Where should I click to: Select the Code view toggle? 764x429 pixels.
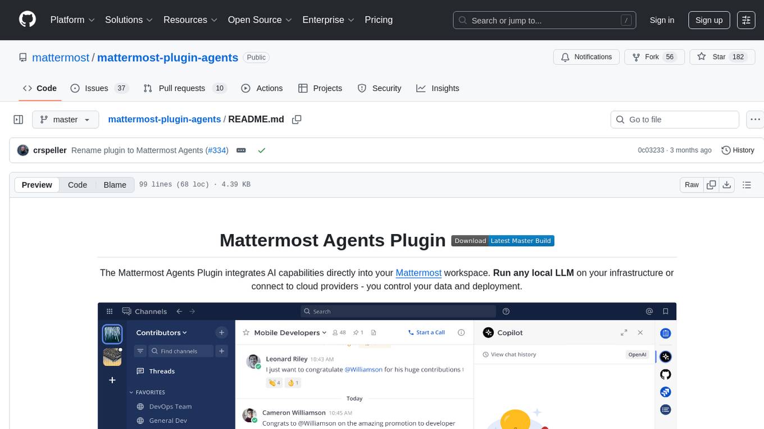point(78,185)
